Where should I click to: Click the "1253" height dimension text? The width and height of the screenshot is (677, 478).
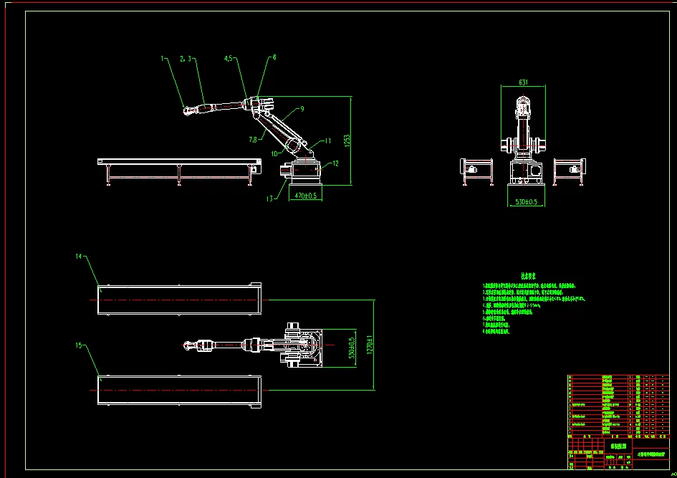347,140
